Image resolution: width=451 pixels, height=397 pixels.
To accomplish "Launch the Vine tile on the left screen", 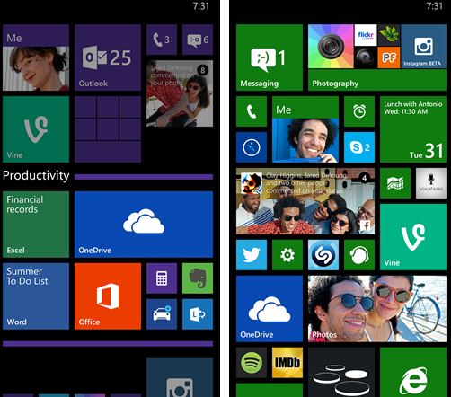I will [x=36, y=129].
